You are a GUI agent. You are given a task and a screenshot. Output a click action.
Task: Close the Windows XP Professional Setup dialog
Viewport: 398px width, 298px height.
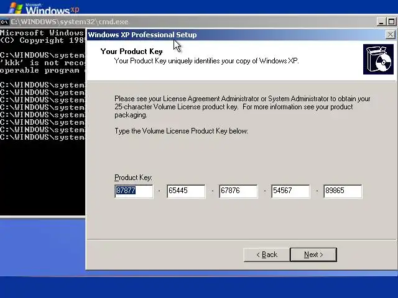390,35
